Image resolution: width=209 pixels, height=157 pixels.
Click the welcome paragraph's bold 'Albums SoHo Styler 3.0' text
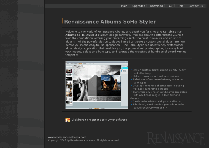83,35
